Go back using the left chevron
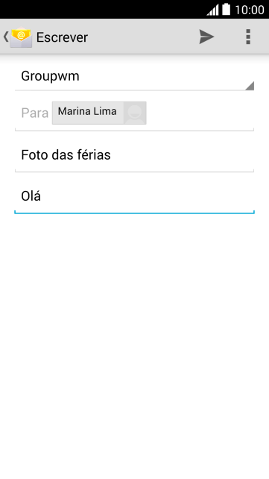The height and width of the screenshot is (479, 269). tap(5, 37)
